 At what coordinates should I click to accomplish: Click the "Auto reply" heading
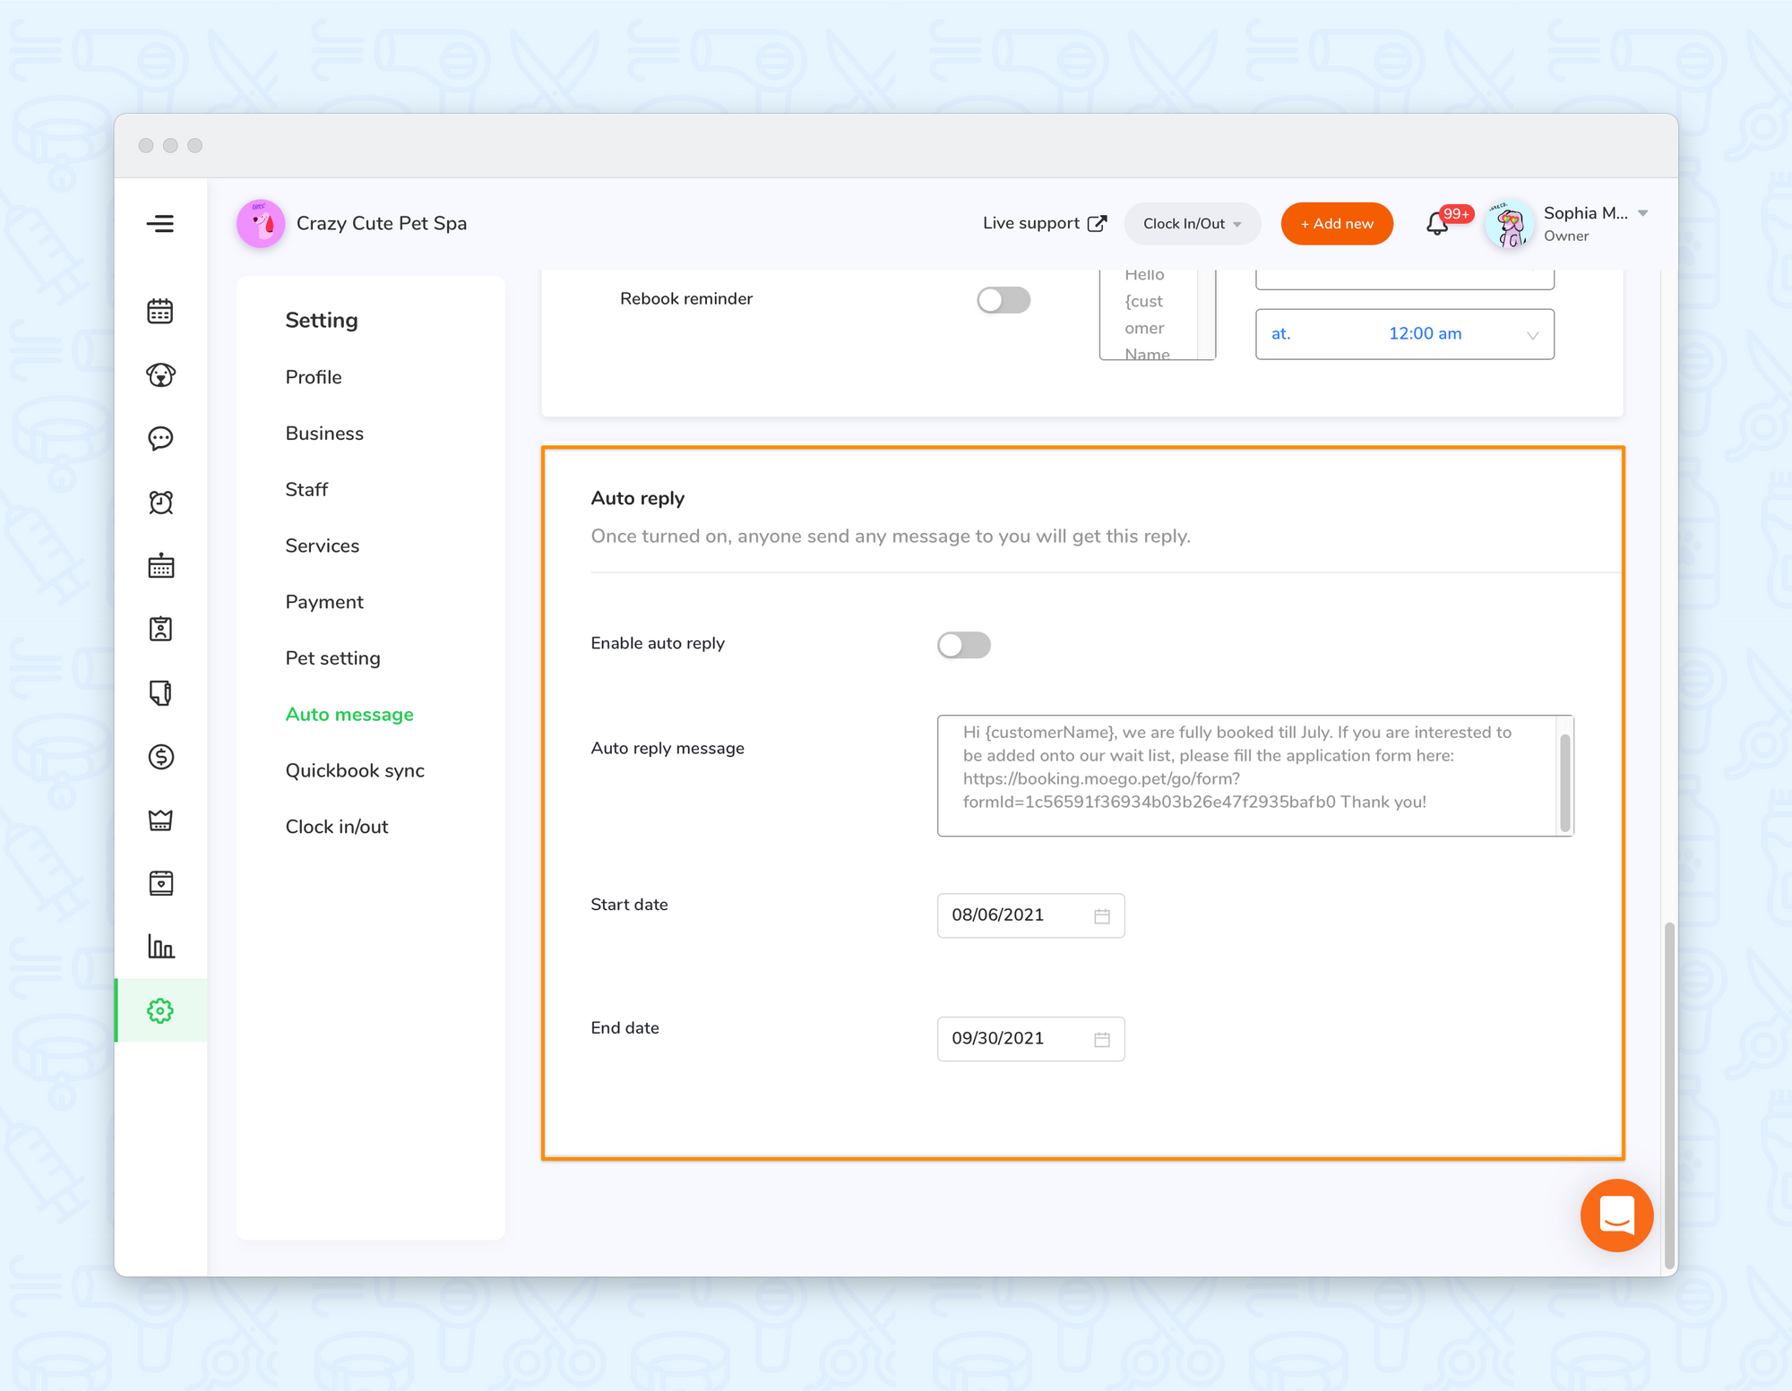pos(638,498)
